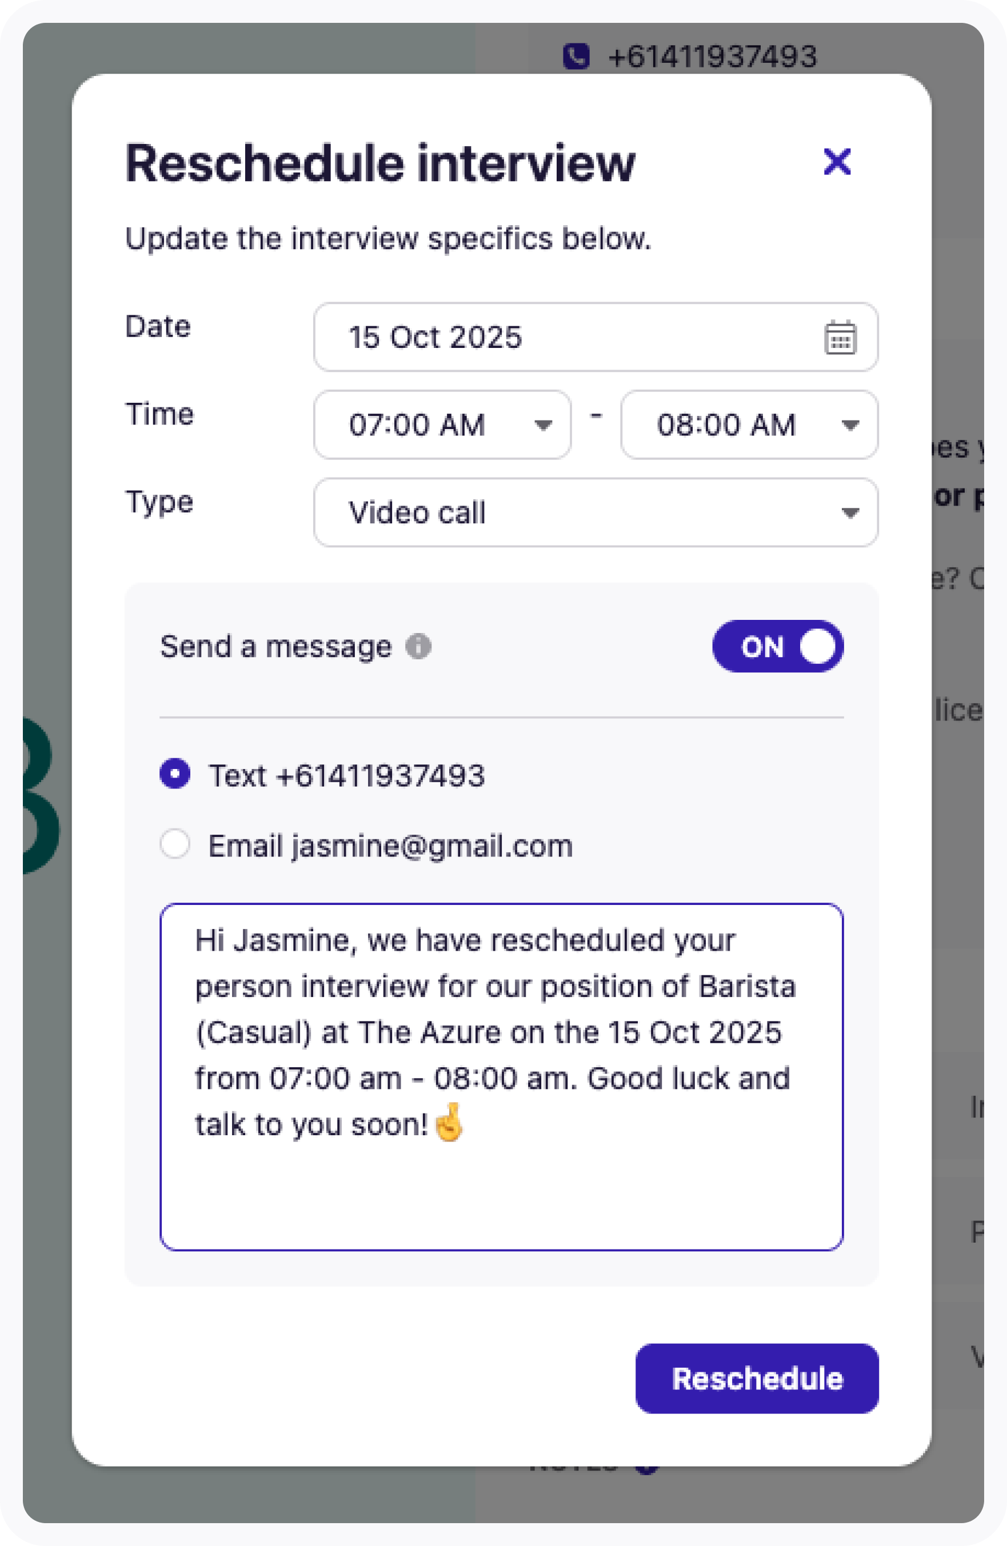Viewport: 1007px width, 1546px height.
Task: Click the ON label of the toggle
Action: pyautogui.click(x=762, y=647)
